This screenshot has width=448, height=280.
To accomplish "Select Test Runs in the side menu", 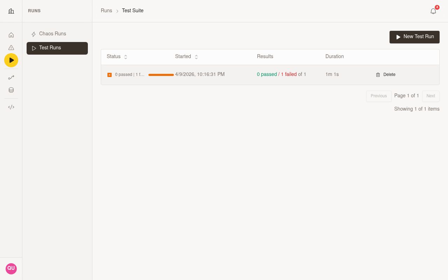I will coord(57,48).
